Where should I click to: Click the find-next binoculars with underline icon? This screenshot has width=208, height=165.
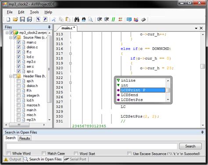tap(84, 19)
